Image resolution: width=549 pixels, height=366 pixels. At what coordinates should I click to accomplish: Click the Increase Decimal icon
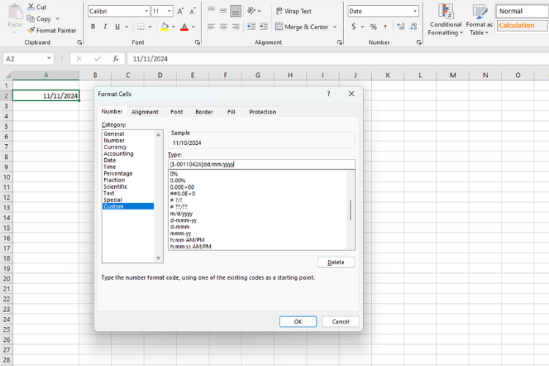coord(401,26)
